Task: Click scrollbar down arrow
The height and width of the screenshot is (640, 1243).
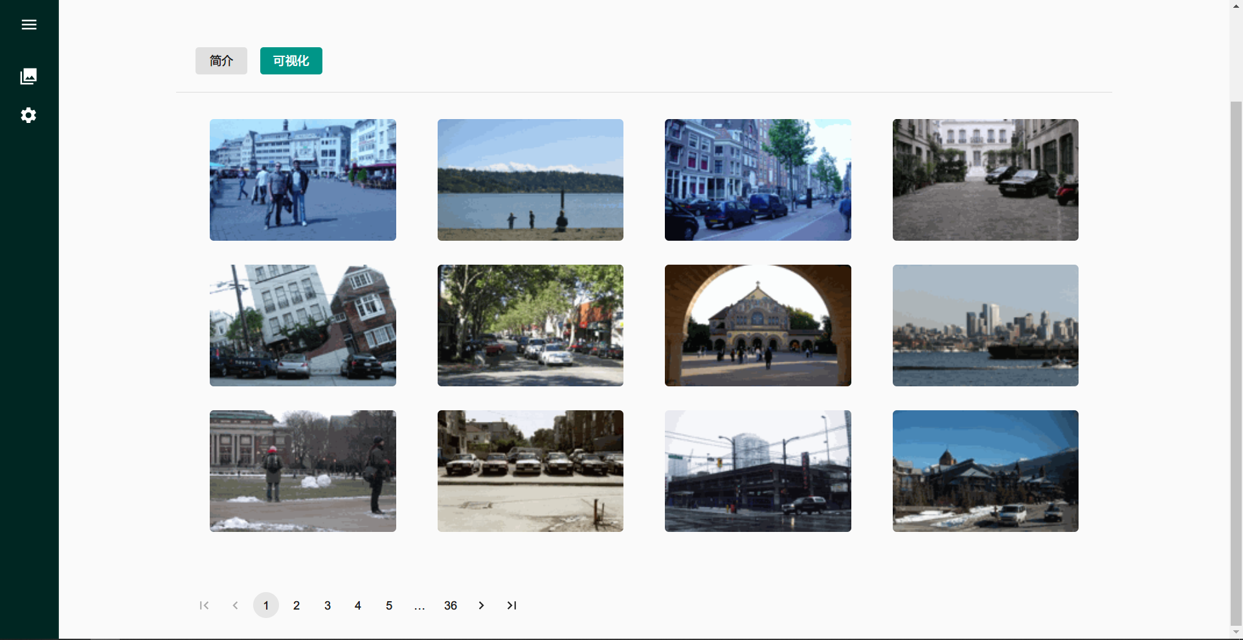Action: point(1236,632)
